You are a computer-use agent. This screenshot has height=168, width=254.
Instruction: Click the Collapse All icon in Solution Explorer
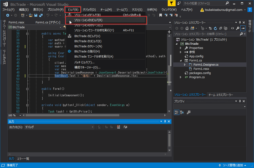tap(220, 28)
